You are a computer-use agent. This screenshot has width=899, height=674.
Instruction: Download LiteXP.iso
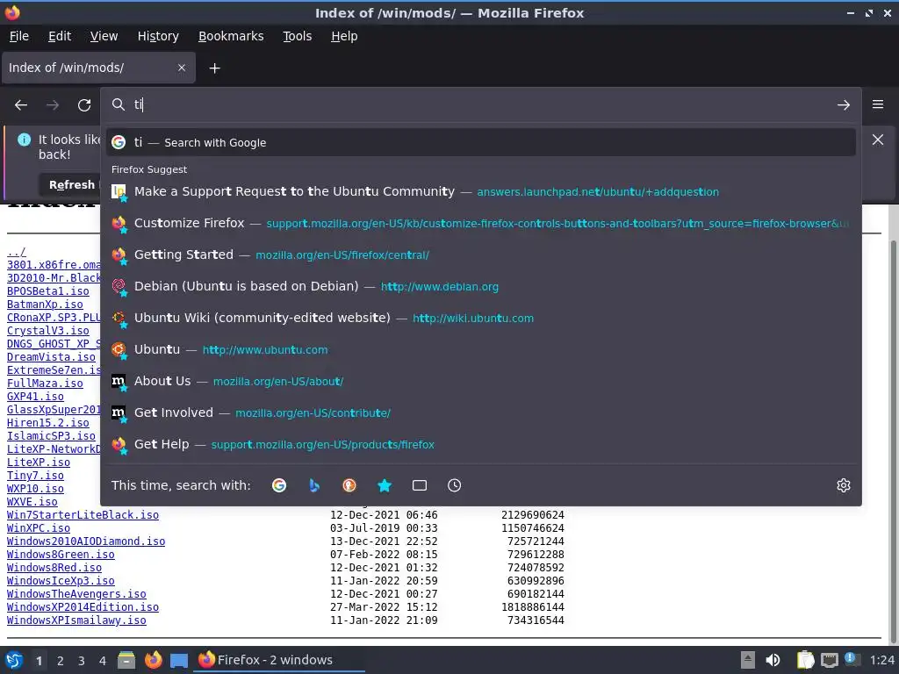pos(39,462)
